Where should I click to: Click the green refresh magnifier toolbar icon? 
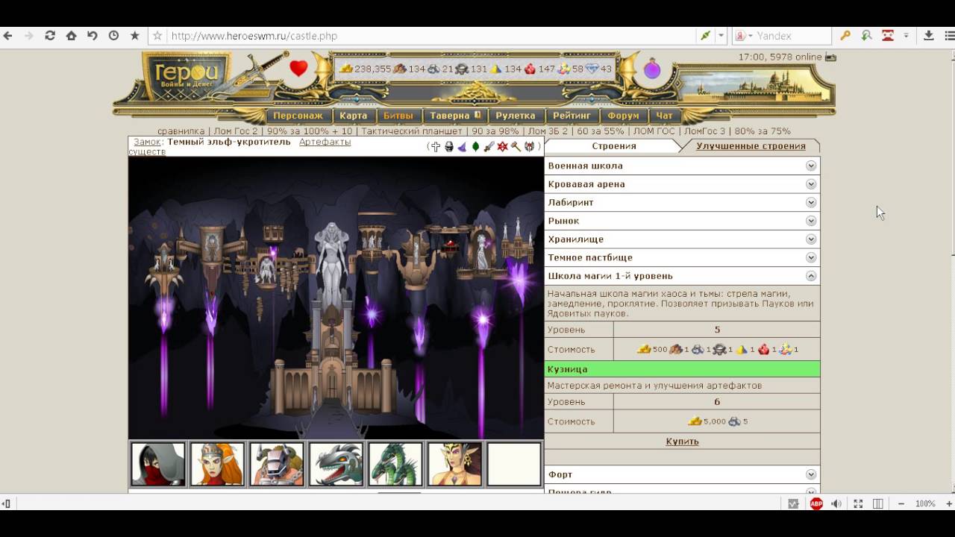click(866, 36)
